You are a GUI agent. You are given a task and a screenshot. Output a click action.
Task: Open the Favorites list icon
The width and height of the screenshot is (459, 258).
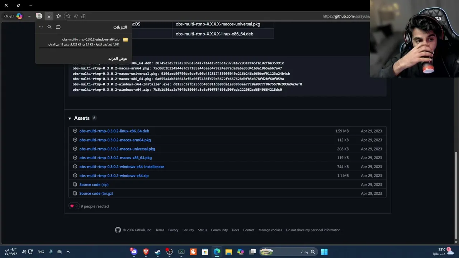[58, 16]
